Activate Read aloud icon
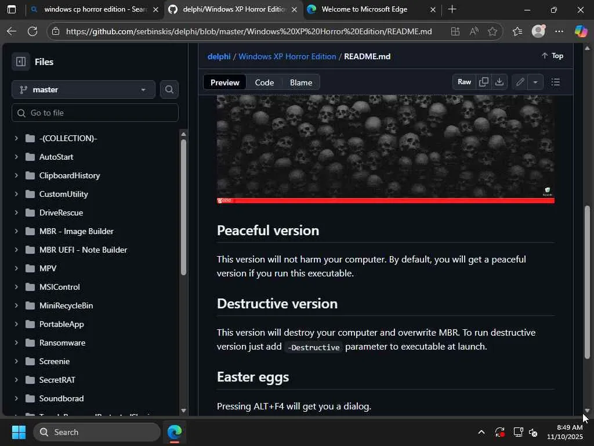This screenshot has width=594, height=446. click(x=473, y=31)
